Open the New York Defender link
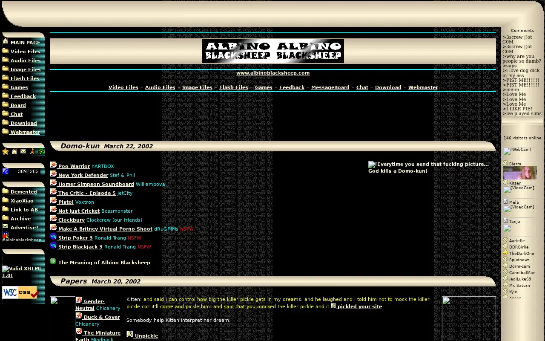 tap(83, 175)
